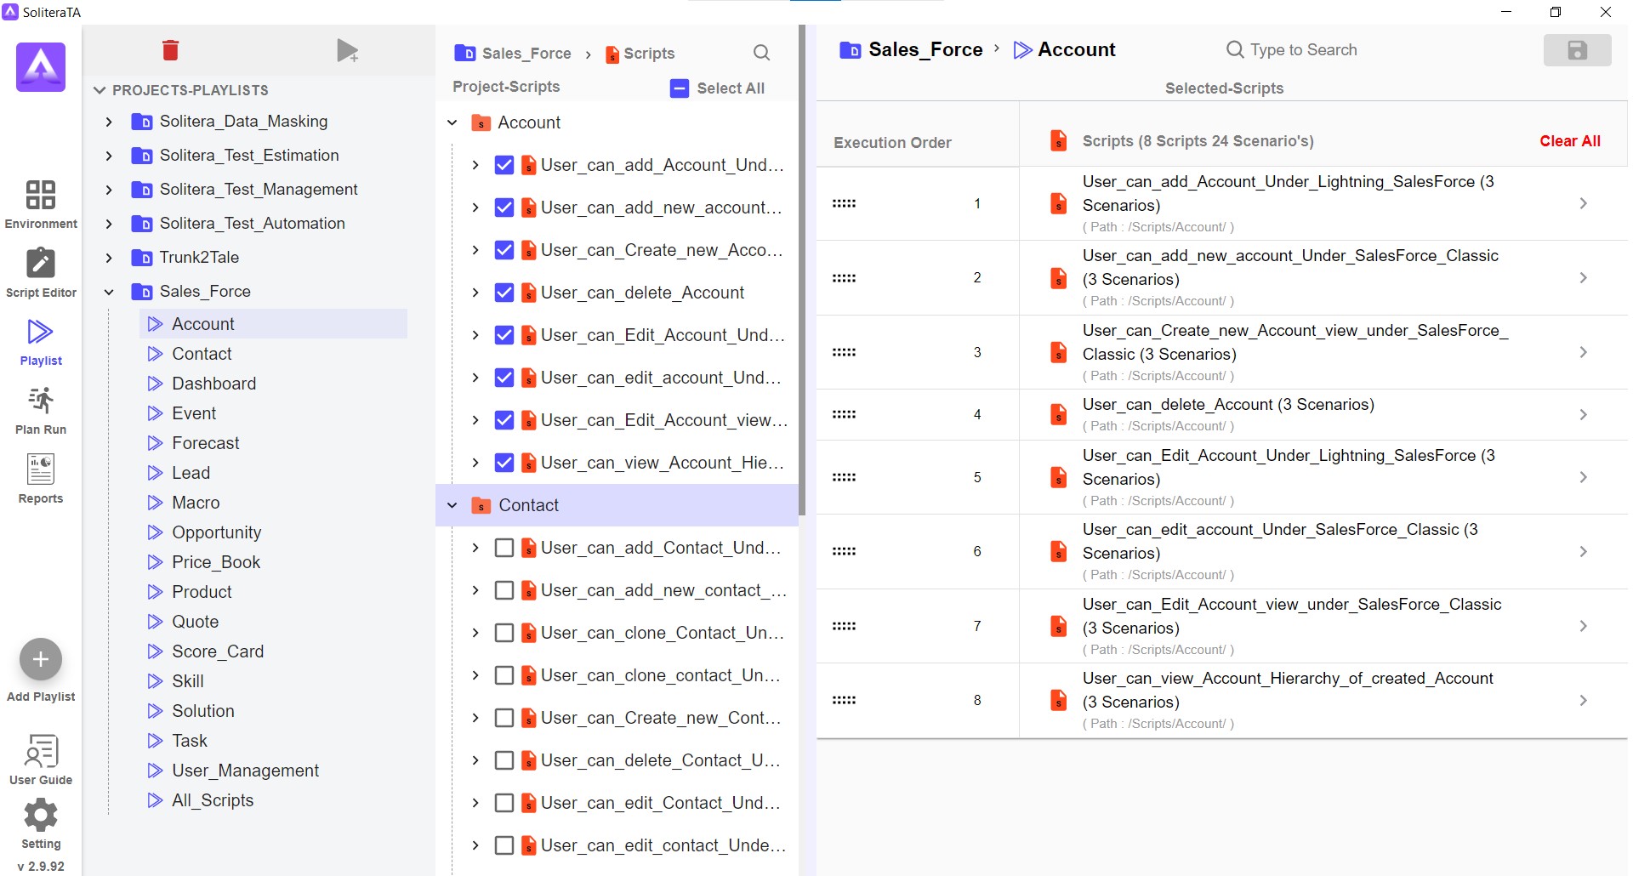Select the User_Management playlist
1633x876 pixels.
245,771
